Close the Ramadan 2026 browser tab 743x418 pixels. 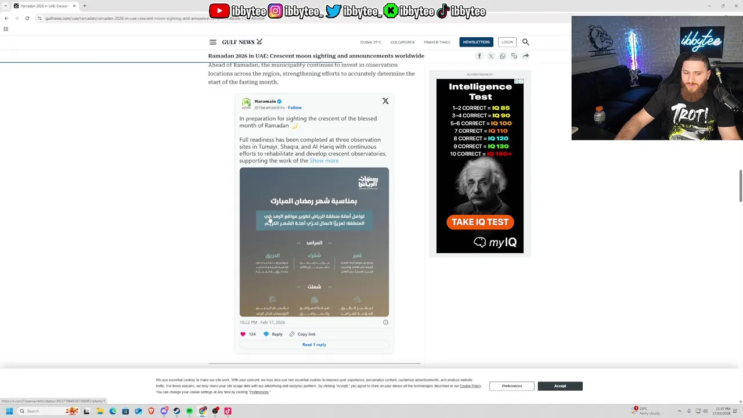pos(74,6)
